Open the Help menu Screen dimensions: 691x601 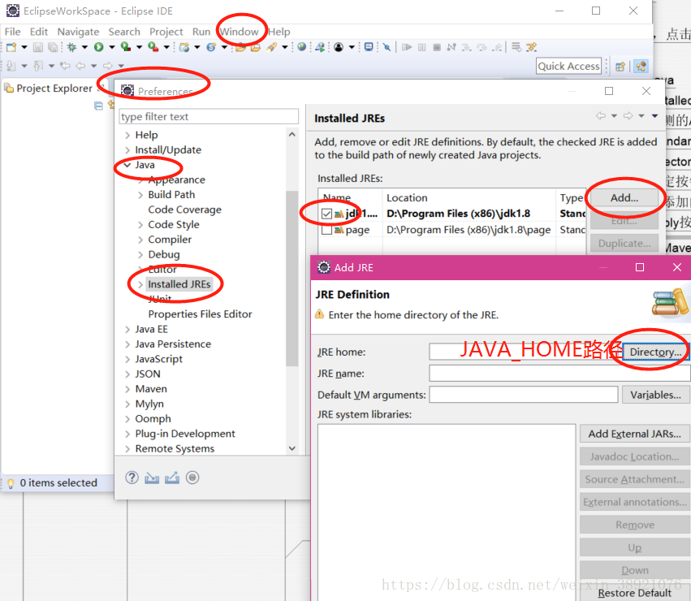279,32
